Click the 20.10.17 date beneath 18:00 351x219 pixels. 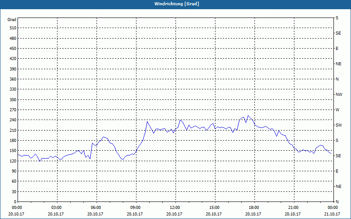(x=253, y=214)
